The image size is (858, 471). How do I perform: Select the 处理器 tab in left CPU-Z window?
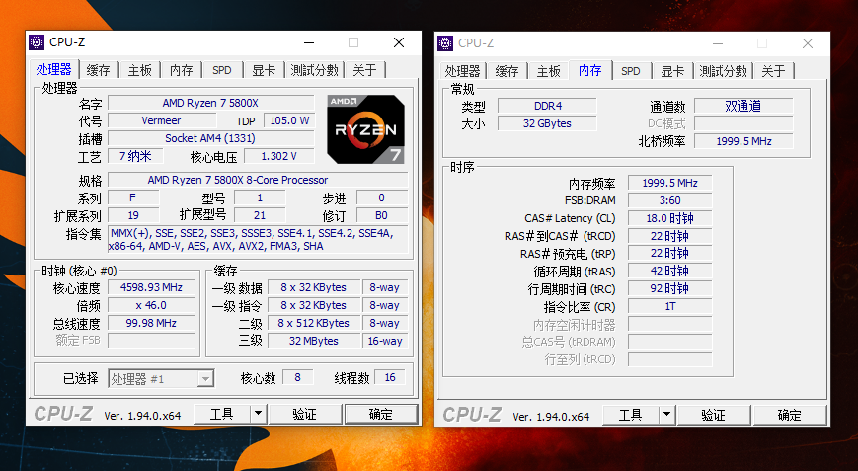click(x=53, y=69)
